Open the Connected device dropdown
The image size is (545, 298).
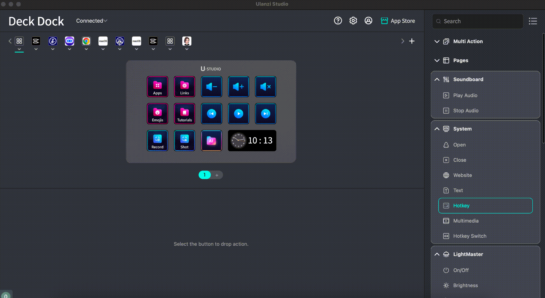(92, 21)
